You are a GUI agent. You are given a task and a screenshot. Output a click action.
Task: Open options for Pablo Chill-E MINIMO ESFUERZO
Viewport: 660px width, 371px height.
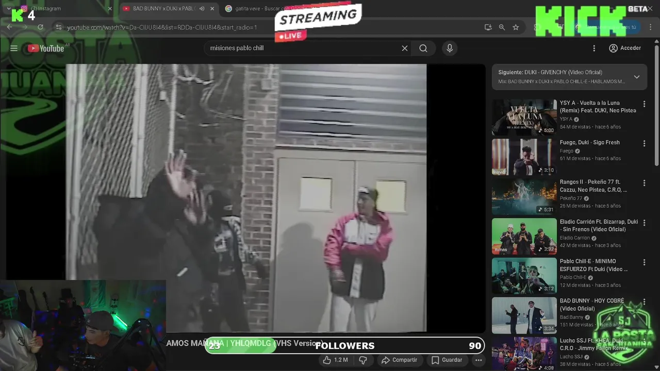click(644, 263)
